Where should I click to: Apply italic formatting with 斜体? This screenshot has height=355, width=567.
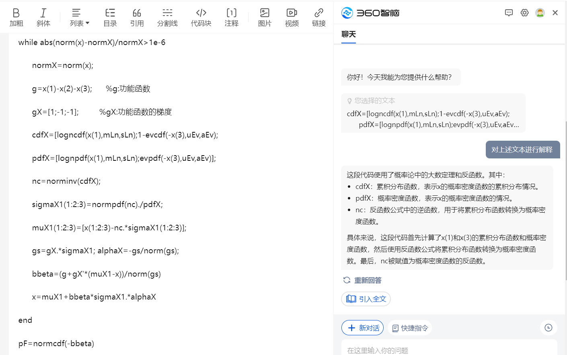pos(43,16)
